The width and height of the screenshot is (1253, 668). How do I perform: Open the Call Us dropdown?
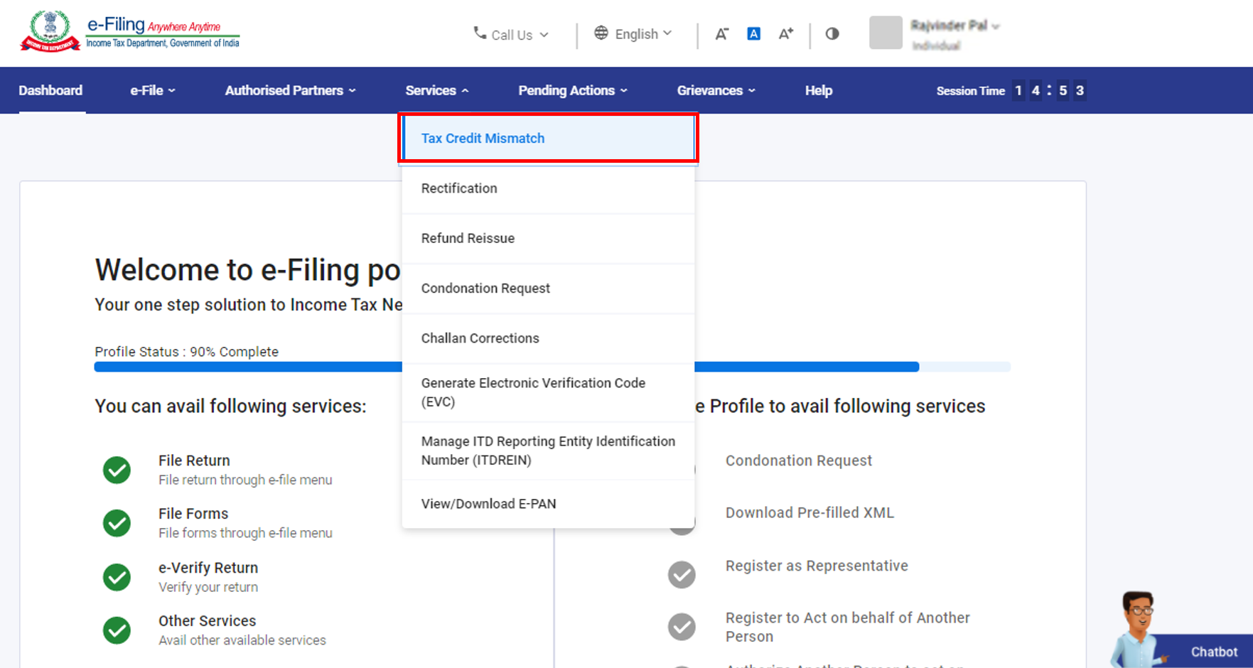coord(511,34)
